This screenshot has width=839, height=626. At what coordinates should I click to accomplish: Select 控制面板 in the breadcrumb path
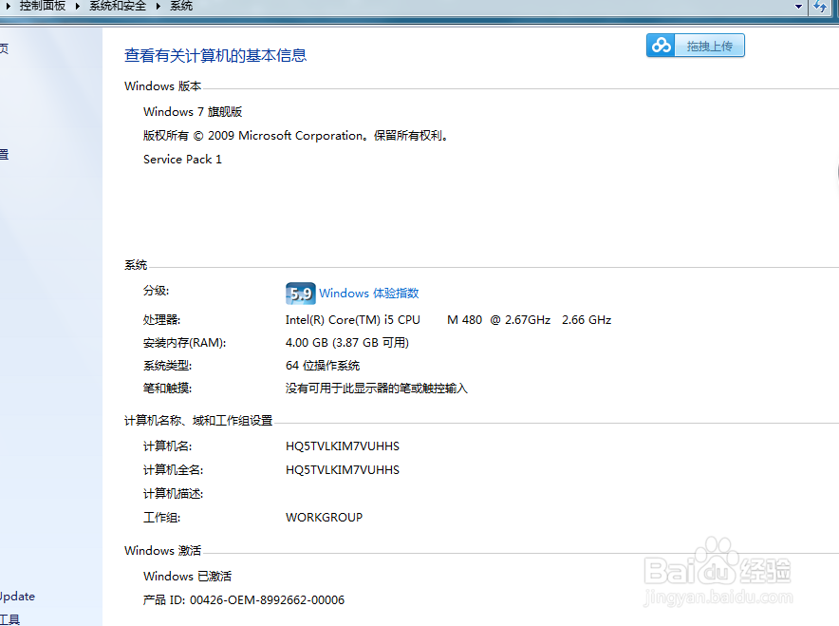coord(43,6)
